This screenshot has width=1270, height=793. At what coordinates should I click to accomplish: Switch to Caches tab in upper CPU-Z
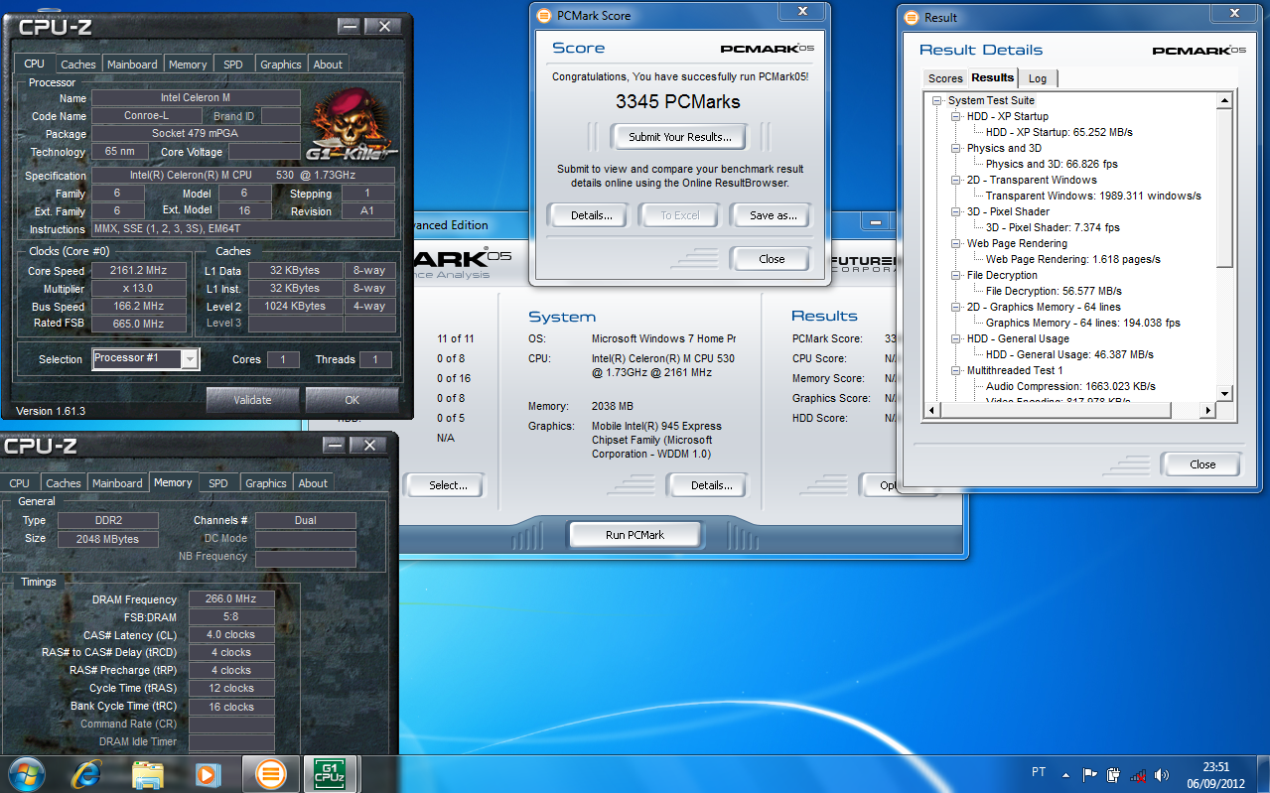click(78, 65)
